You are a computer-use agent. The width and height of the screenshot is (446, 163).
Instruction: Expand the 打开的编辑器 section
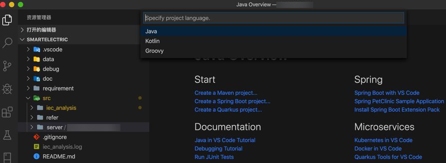click(x=23, y=30)
